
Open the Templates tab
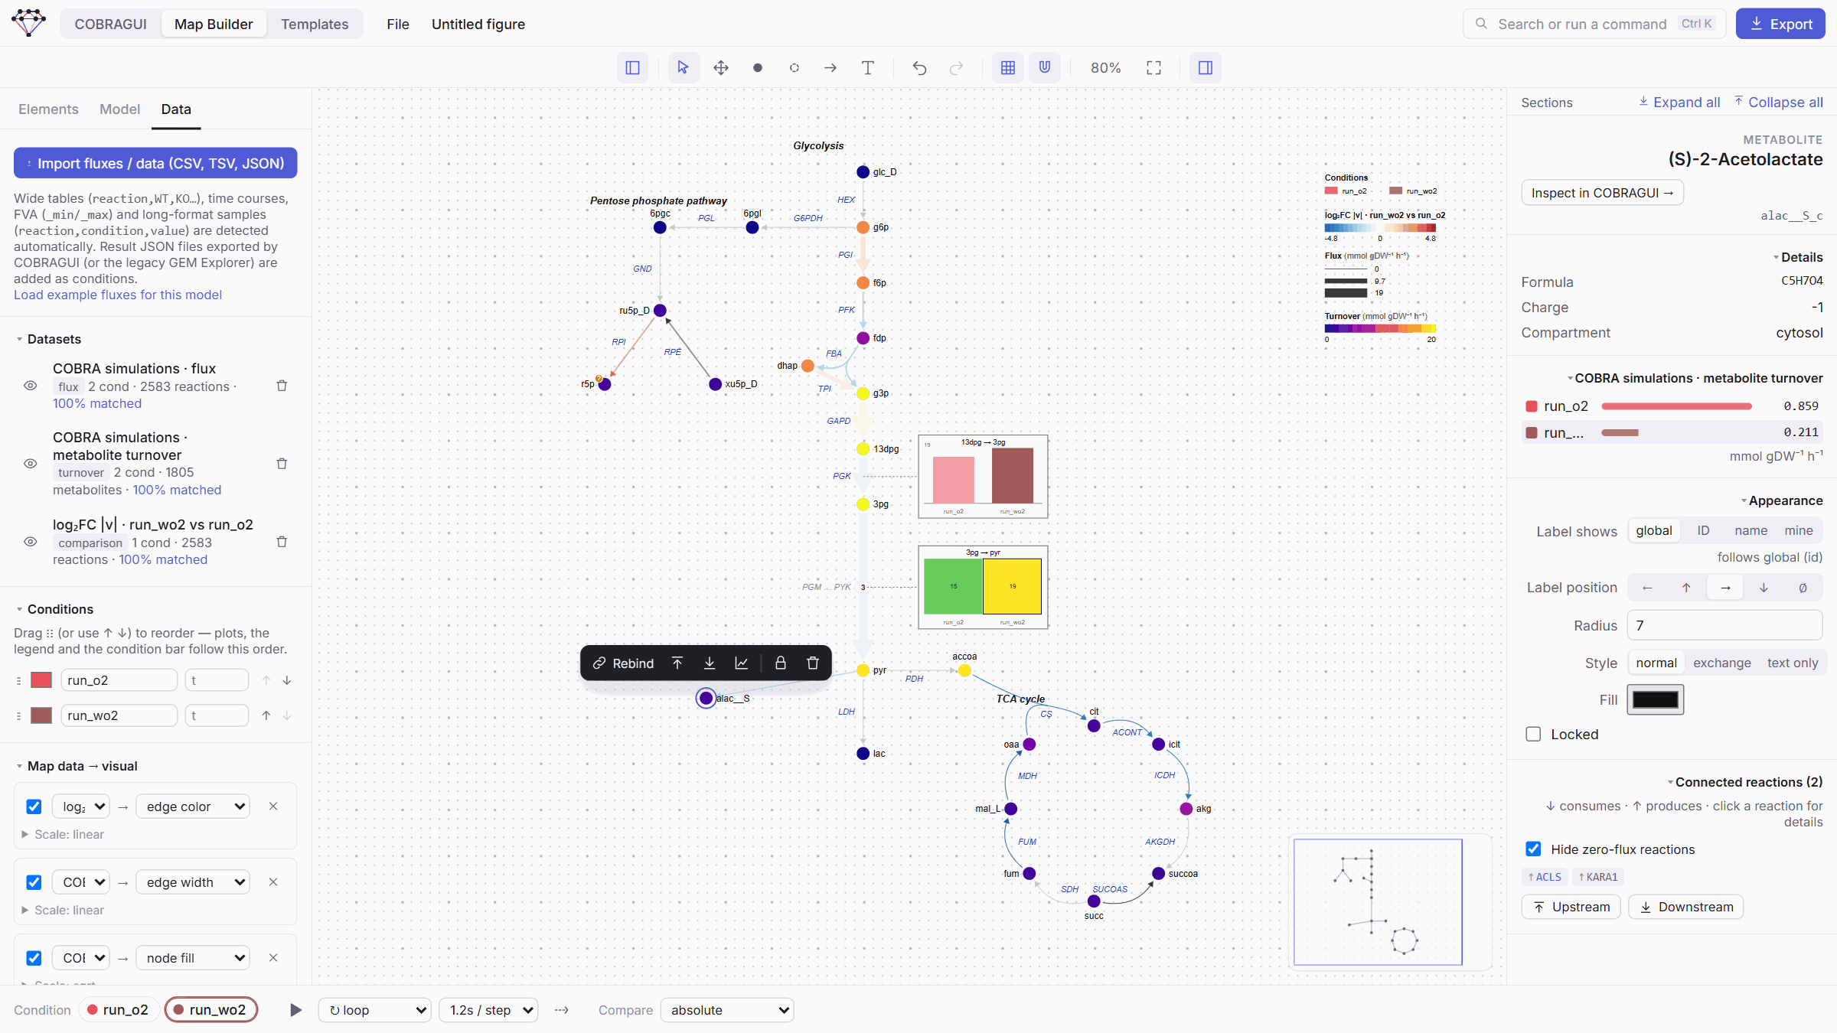tap(315, 24)
